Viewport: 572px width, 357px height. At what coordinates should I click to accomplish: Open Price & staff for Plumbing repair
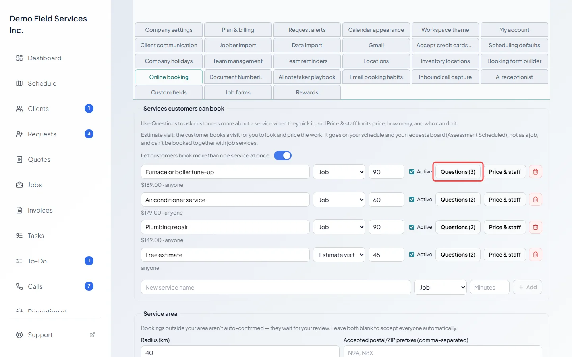pyautogui.click(x=505, y=227)
